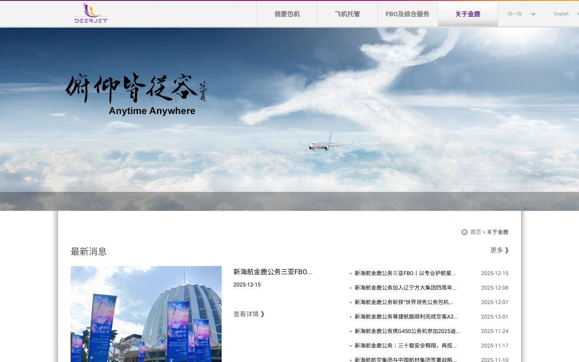Click the 》 arrow next to 更多

point(506,249)
